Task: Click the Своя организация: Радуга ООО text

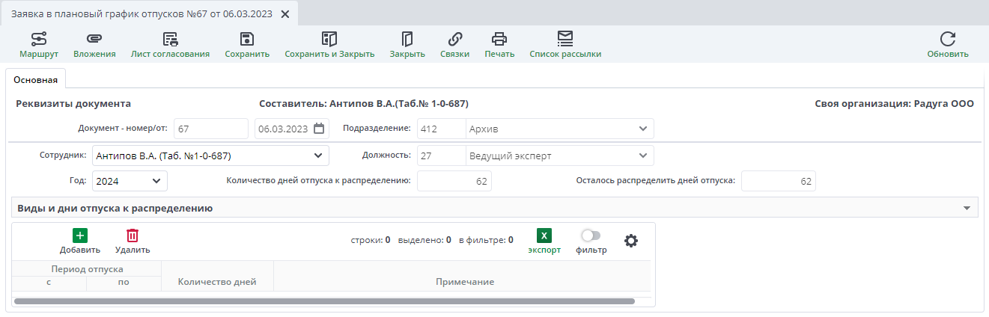Action: click(x=894, y=104)
